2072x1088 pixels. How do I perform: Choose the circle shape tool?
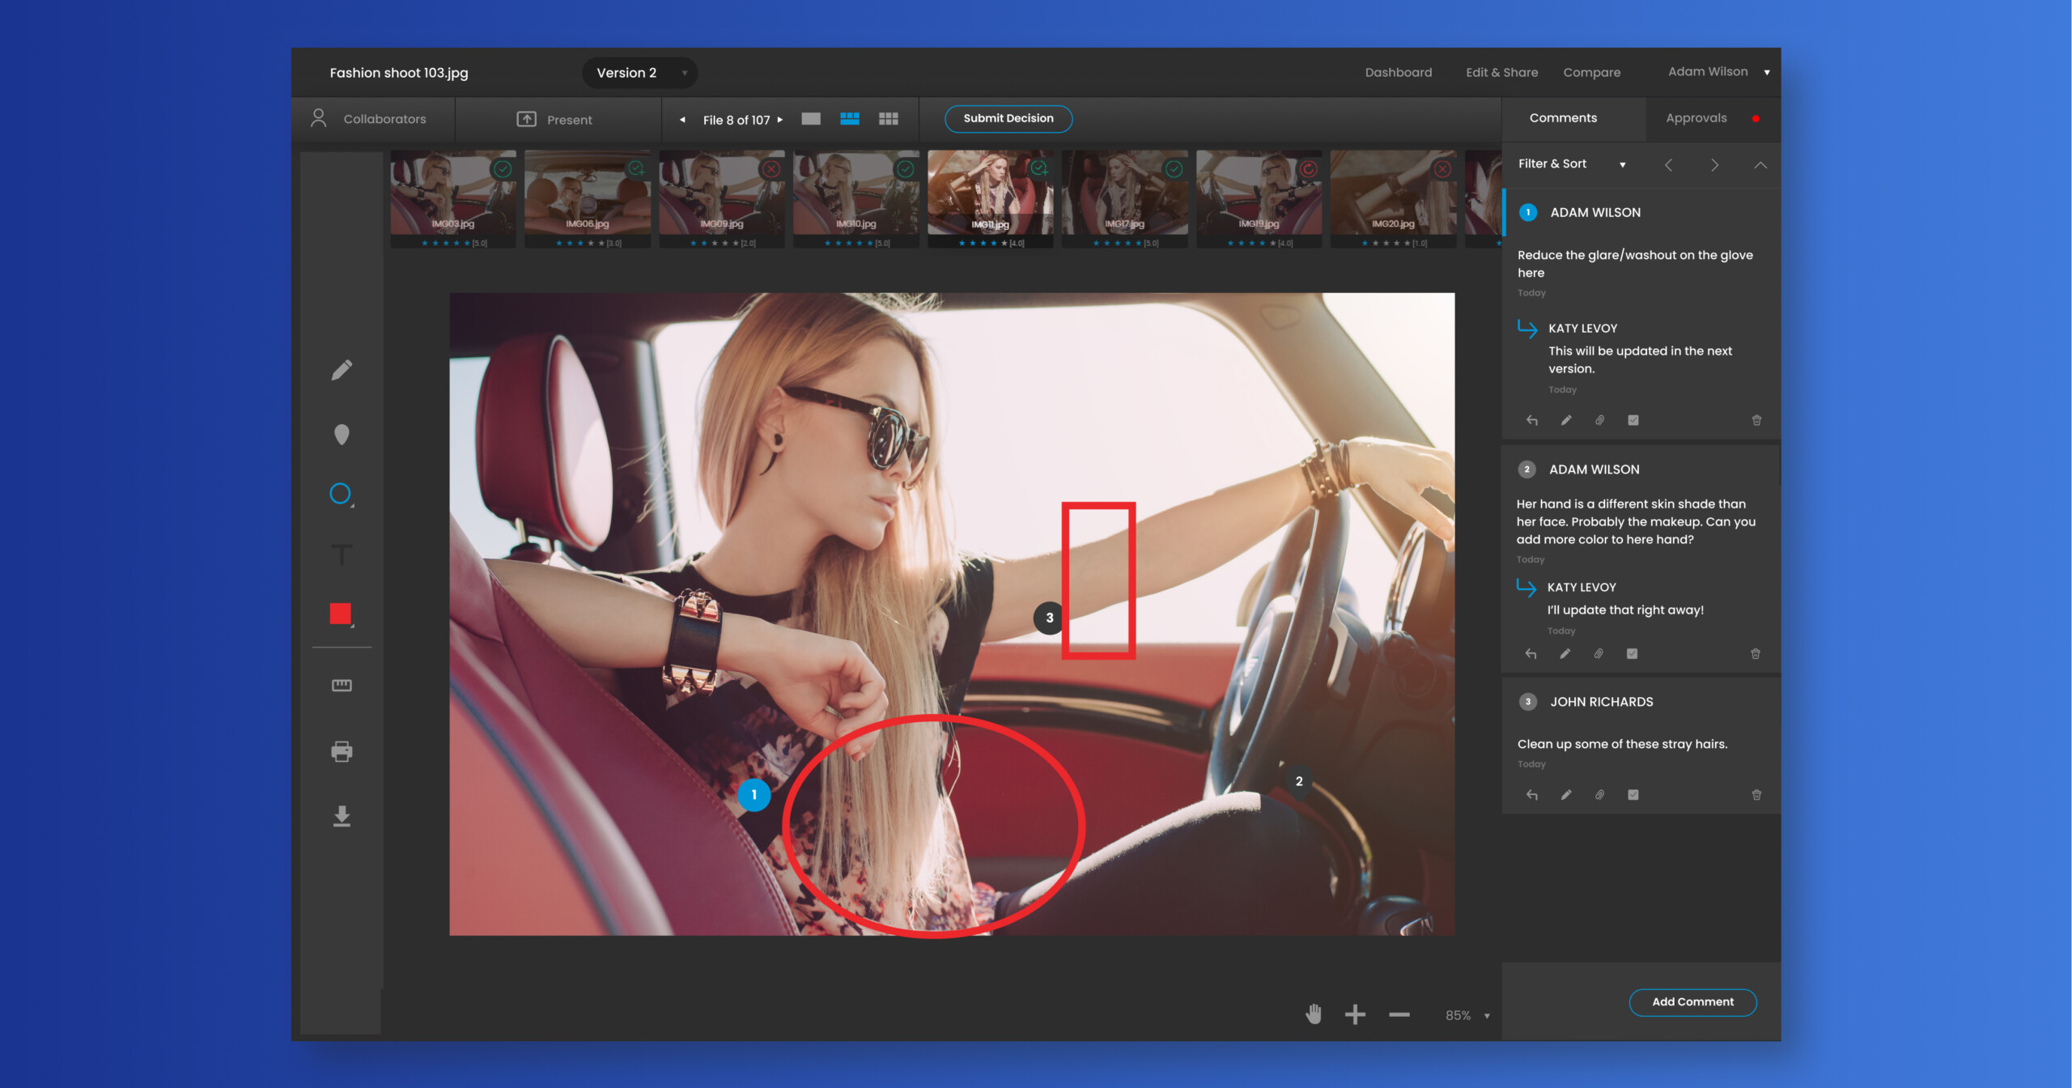(341, 494)
